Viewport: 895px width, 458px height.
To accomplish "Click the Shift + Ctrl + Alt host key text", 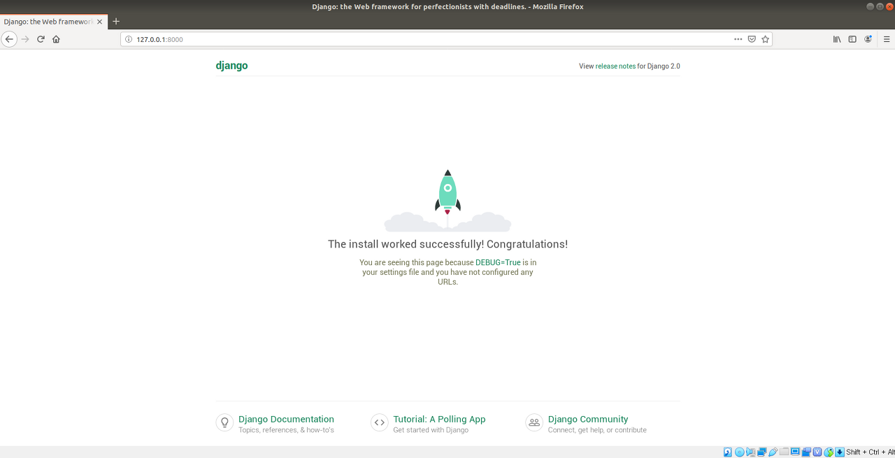I will click(871, 452).
